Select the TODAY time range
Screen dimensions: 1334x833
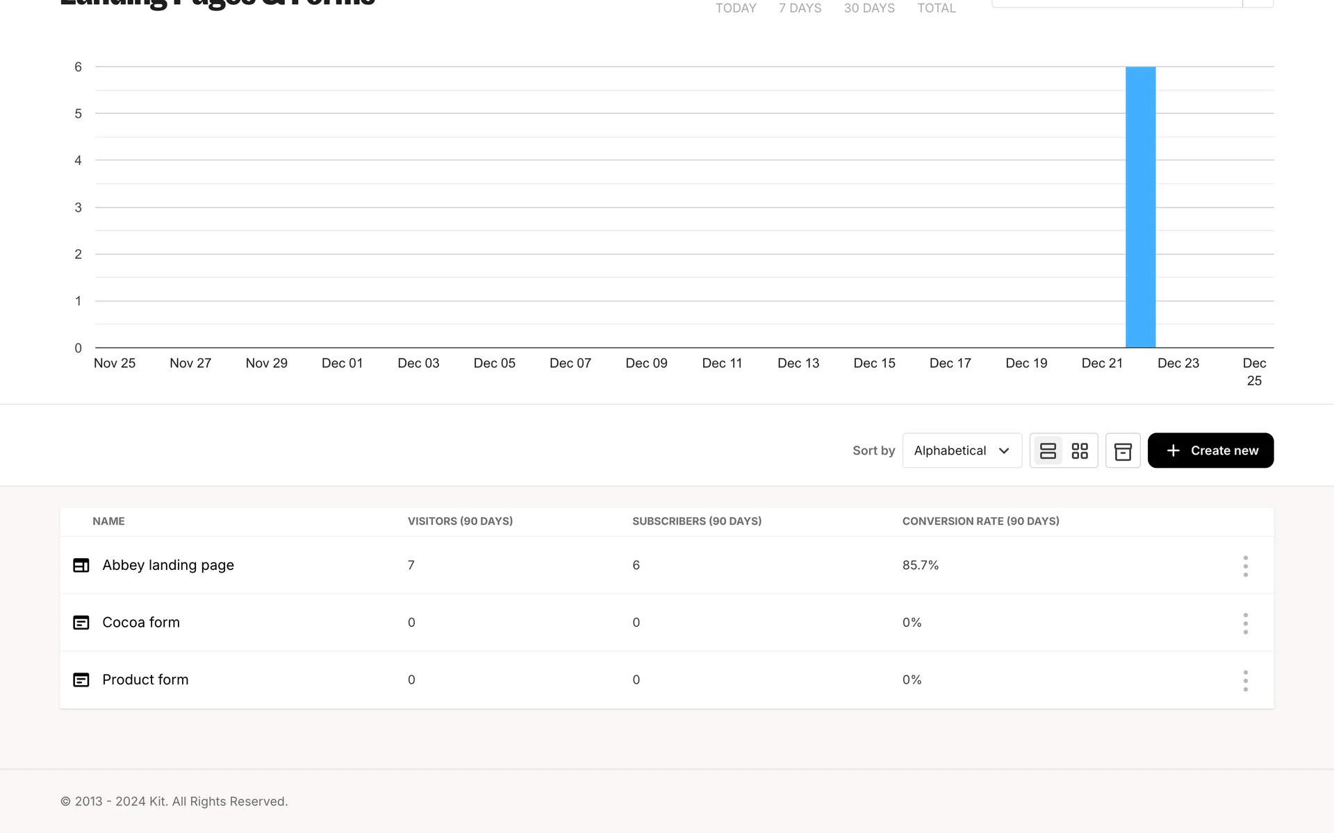[x=736, y=8]
